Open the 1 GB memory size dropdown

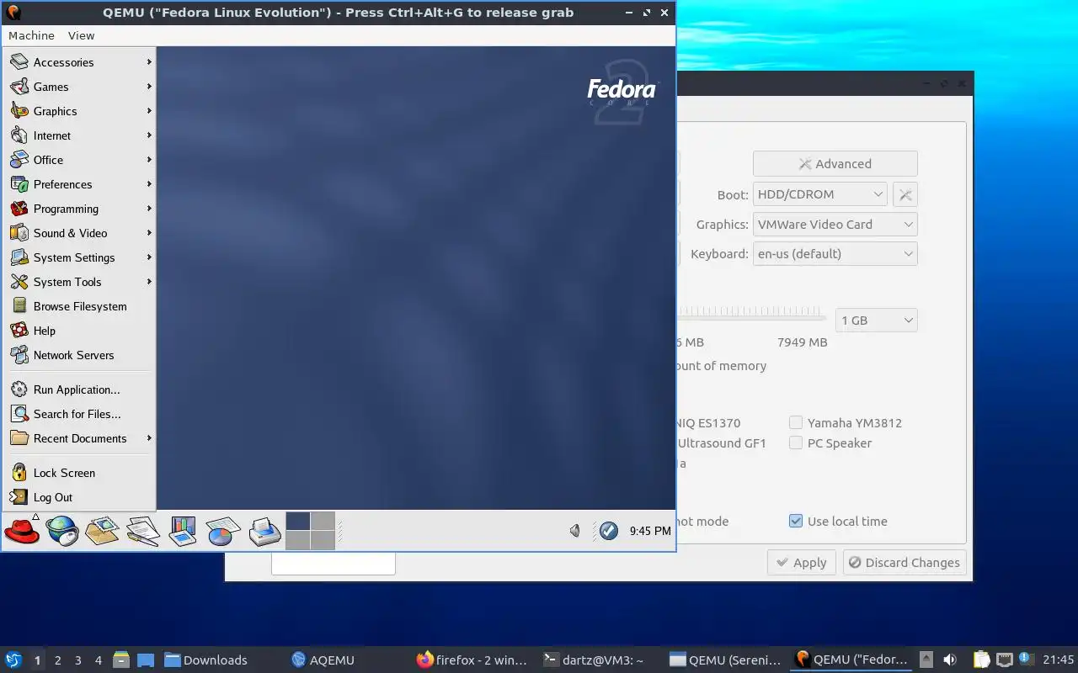(876, 321)
